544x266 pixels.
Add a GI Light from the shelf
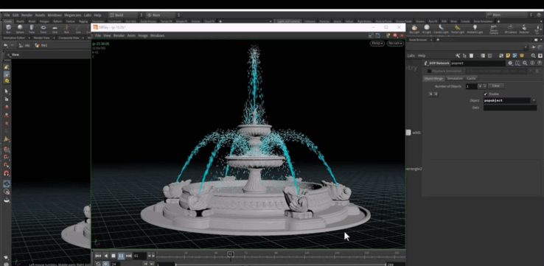427,29
